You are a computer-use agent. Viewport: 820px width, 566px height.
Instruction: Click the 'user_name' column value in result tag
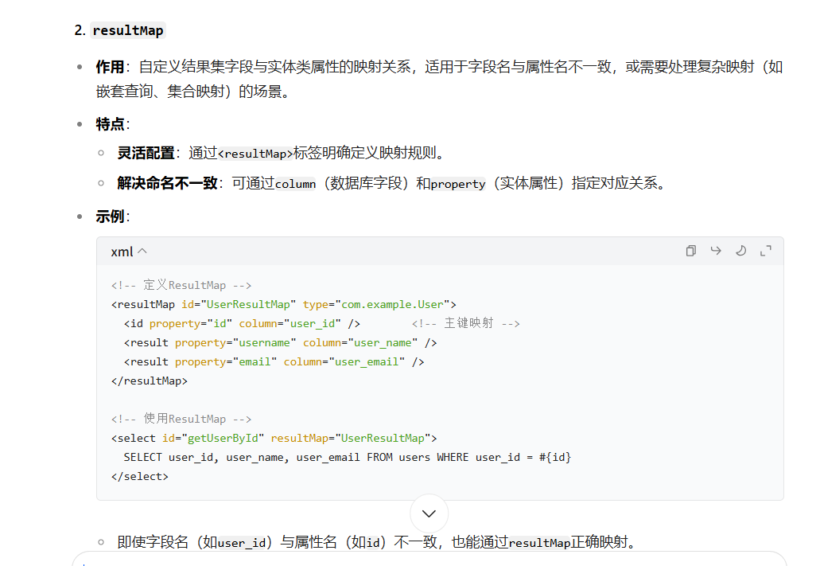point(383,343)
